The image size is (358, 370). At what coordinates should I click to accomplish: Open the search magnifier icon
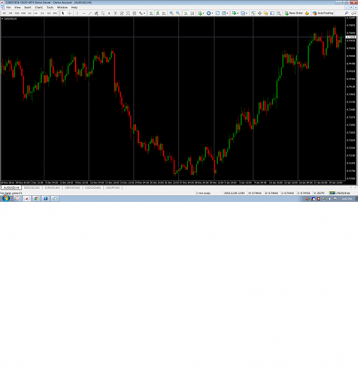pyautogui.click(x=346, y=13)
